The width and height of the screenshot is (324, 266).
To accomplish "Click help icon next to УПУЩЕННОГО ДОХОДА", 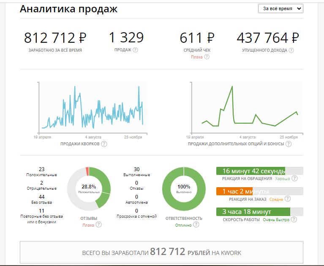I will (291, 50).
